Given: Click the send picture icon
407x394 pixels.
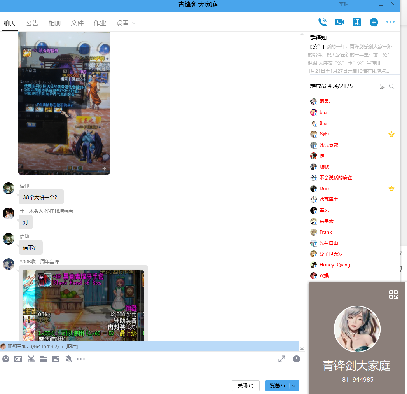Looking at the screenshot, I should (x=56, y=359).
